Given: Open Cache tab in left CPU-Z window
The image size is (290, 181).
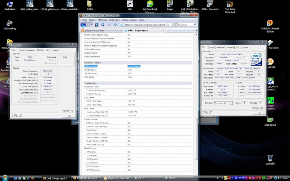Looking at the screenshot, I should click(22, 50).
